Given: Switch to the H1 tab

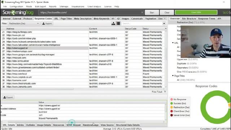Looking at the screenshot, I should tap(113, 18).
